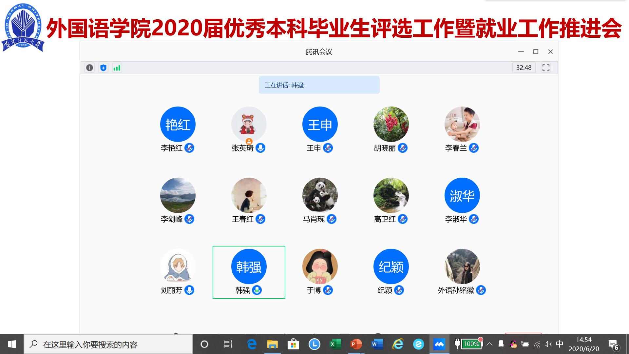This screenshot has width=629, height=354.
Task: Open the meeting info icon
Action: (x=89, y=68)
